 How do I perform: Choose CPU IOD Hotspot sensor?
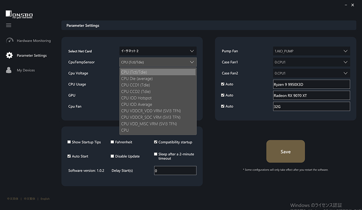coord(158,98)
